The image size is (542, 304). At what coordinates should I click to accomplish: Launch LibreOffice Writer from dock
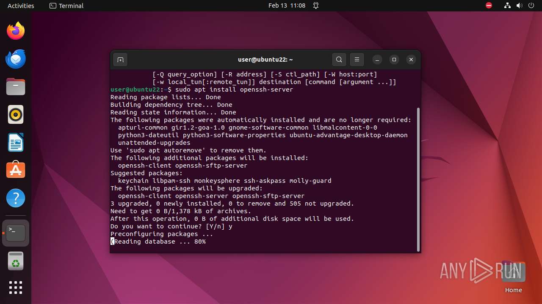coord(16,142)
